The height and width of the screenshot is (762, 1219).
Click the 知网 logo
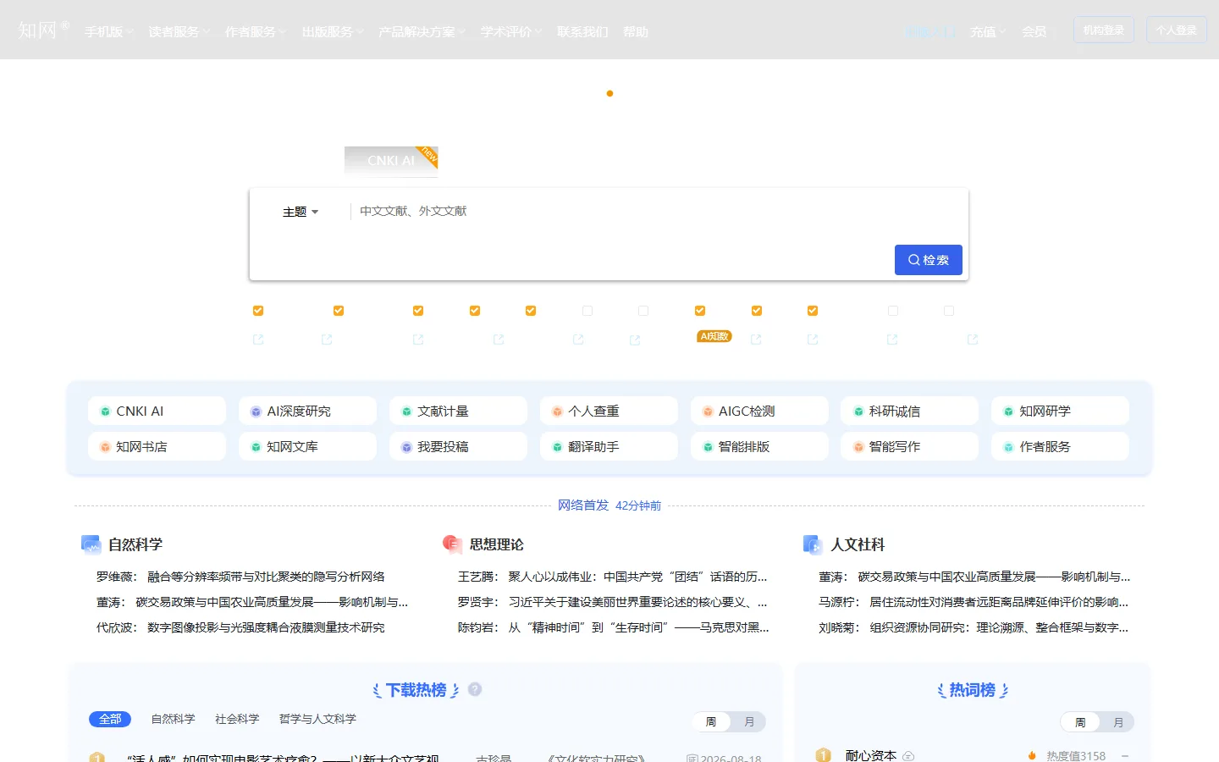coord(43,30)
